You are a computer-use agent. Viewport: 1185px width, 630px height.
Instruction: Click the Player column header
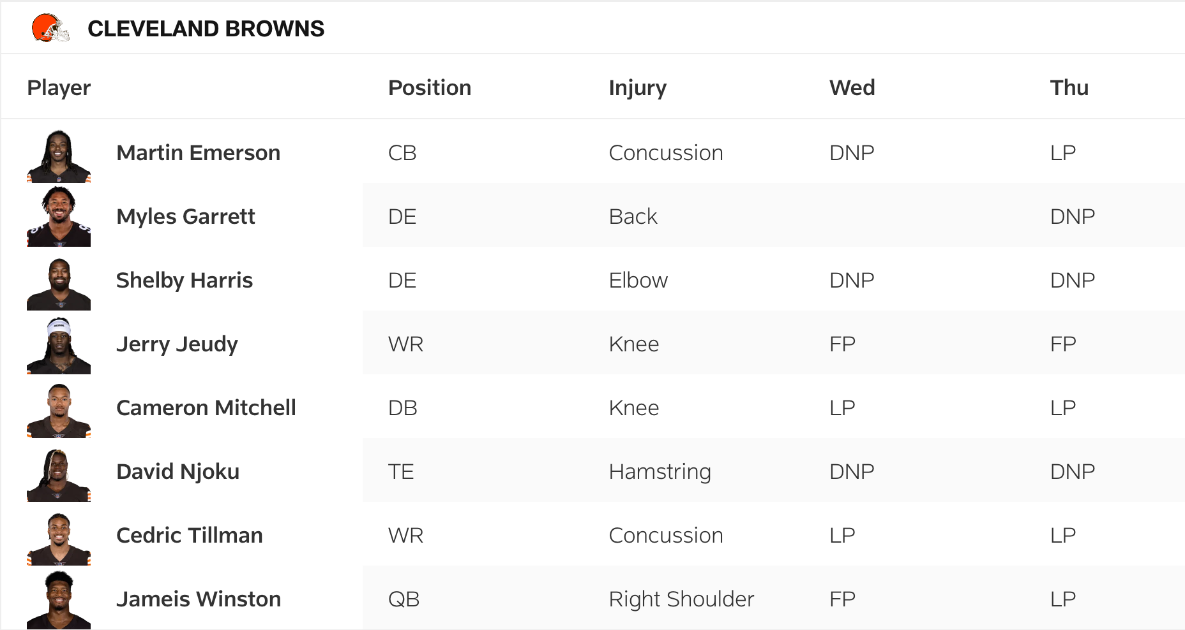click(59, 87)
